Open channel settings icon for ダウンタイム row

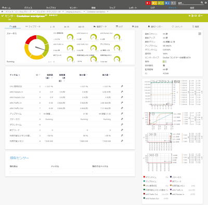[122, 125]
